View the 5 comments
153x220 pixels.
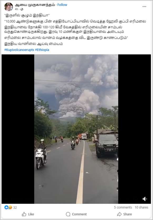click(x=123, y=207)
